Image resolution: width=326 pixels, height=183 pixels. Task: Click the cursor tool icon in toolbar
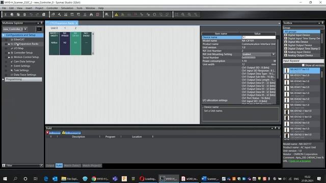107,15
